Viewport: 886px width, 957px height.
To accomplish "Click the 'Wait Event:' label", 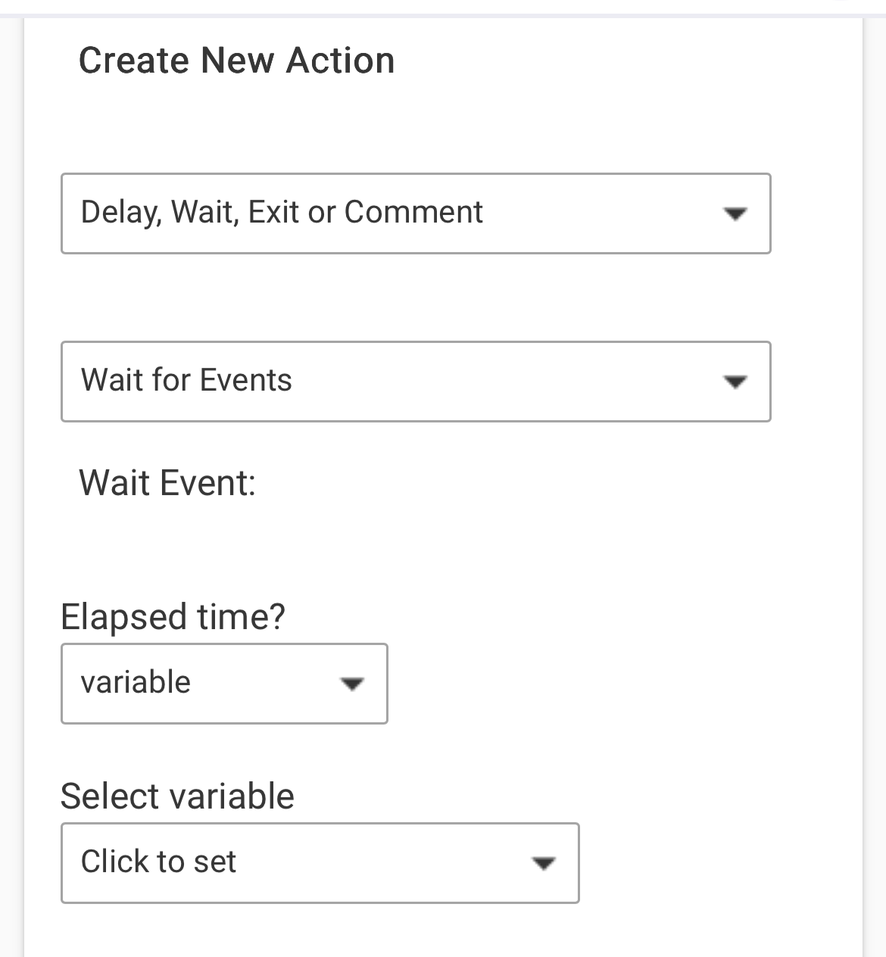I will [x=167, y=483].
